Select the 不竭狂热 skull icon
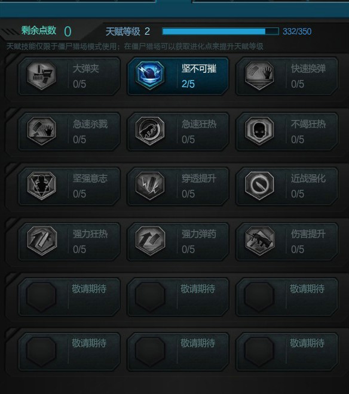The image size is (349, 394). point(259,131)
